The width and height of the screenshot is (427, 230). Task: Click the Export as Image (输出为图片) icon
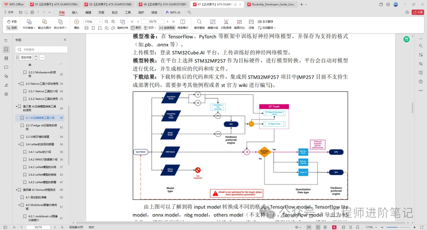pos(45,22)
